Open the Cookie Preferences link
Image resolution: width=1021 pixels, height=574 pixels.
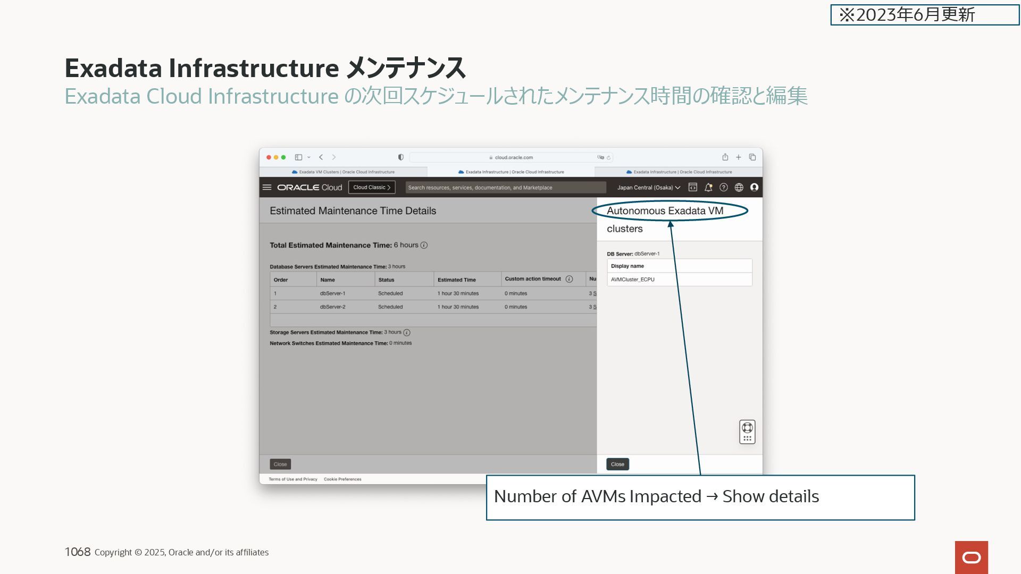(342, 479)
